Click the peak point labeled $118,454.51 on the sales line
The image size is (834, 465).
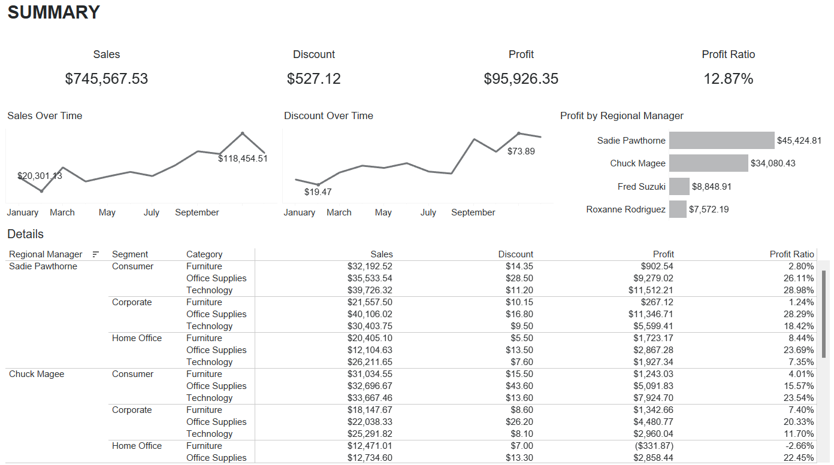tap(242, 133)
